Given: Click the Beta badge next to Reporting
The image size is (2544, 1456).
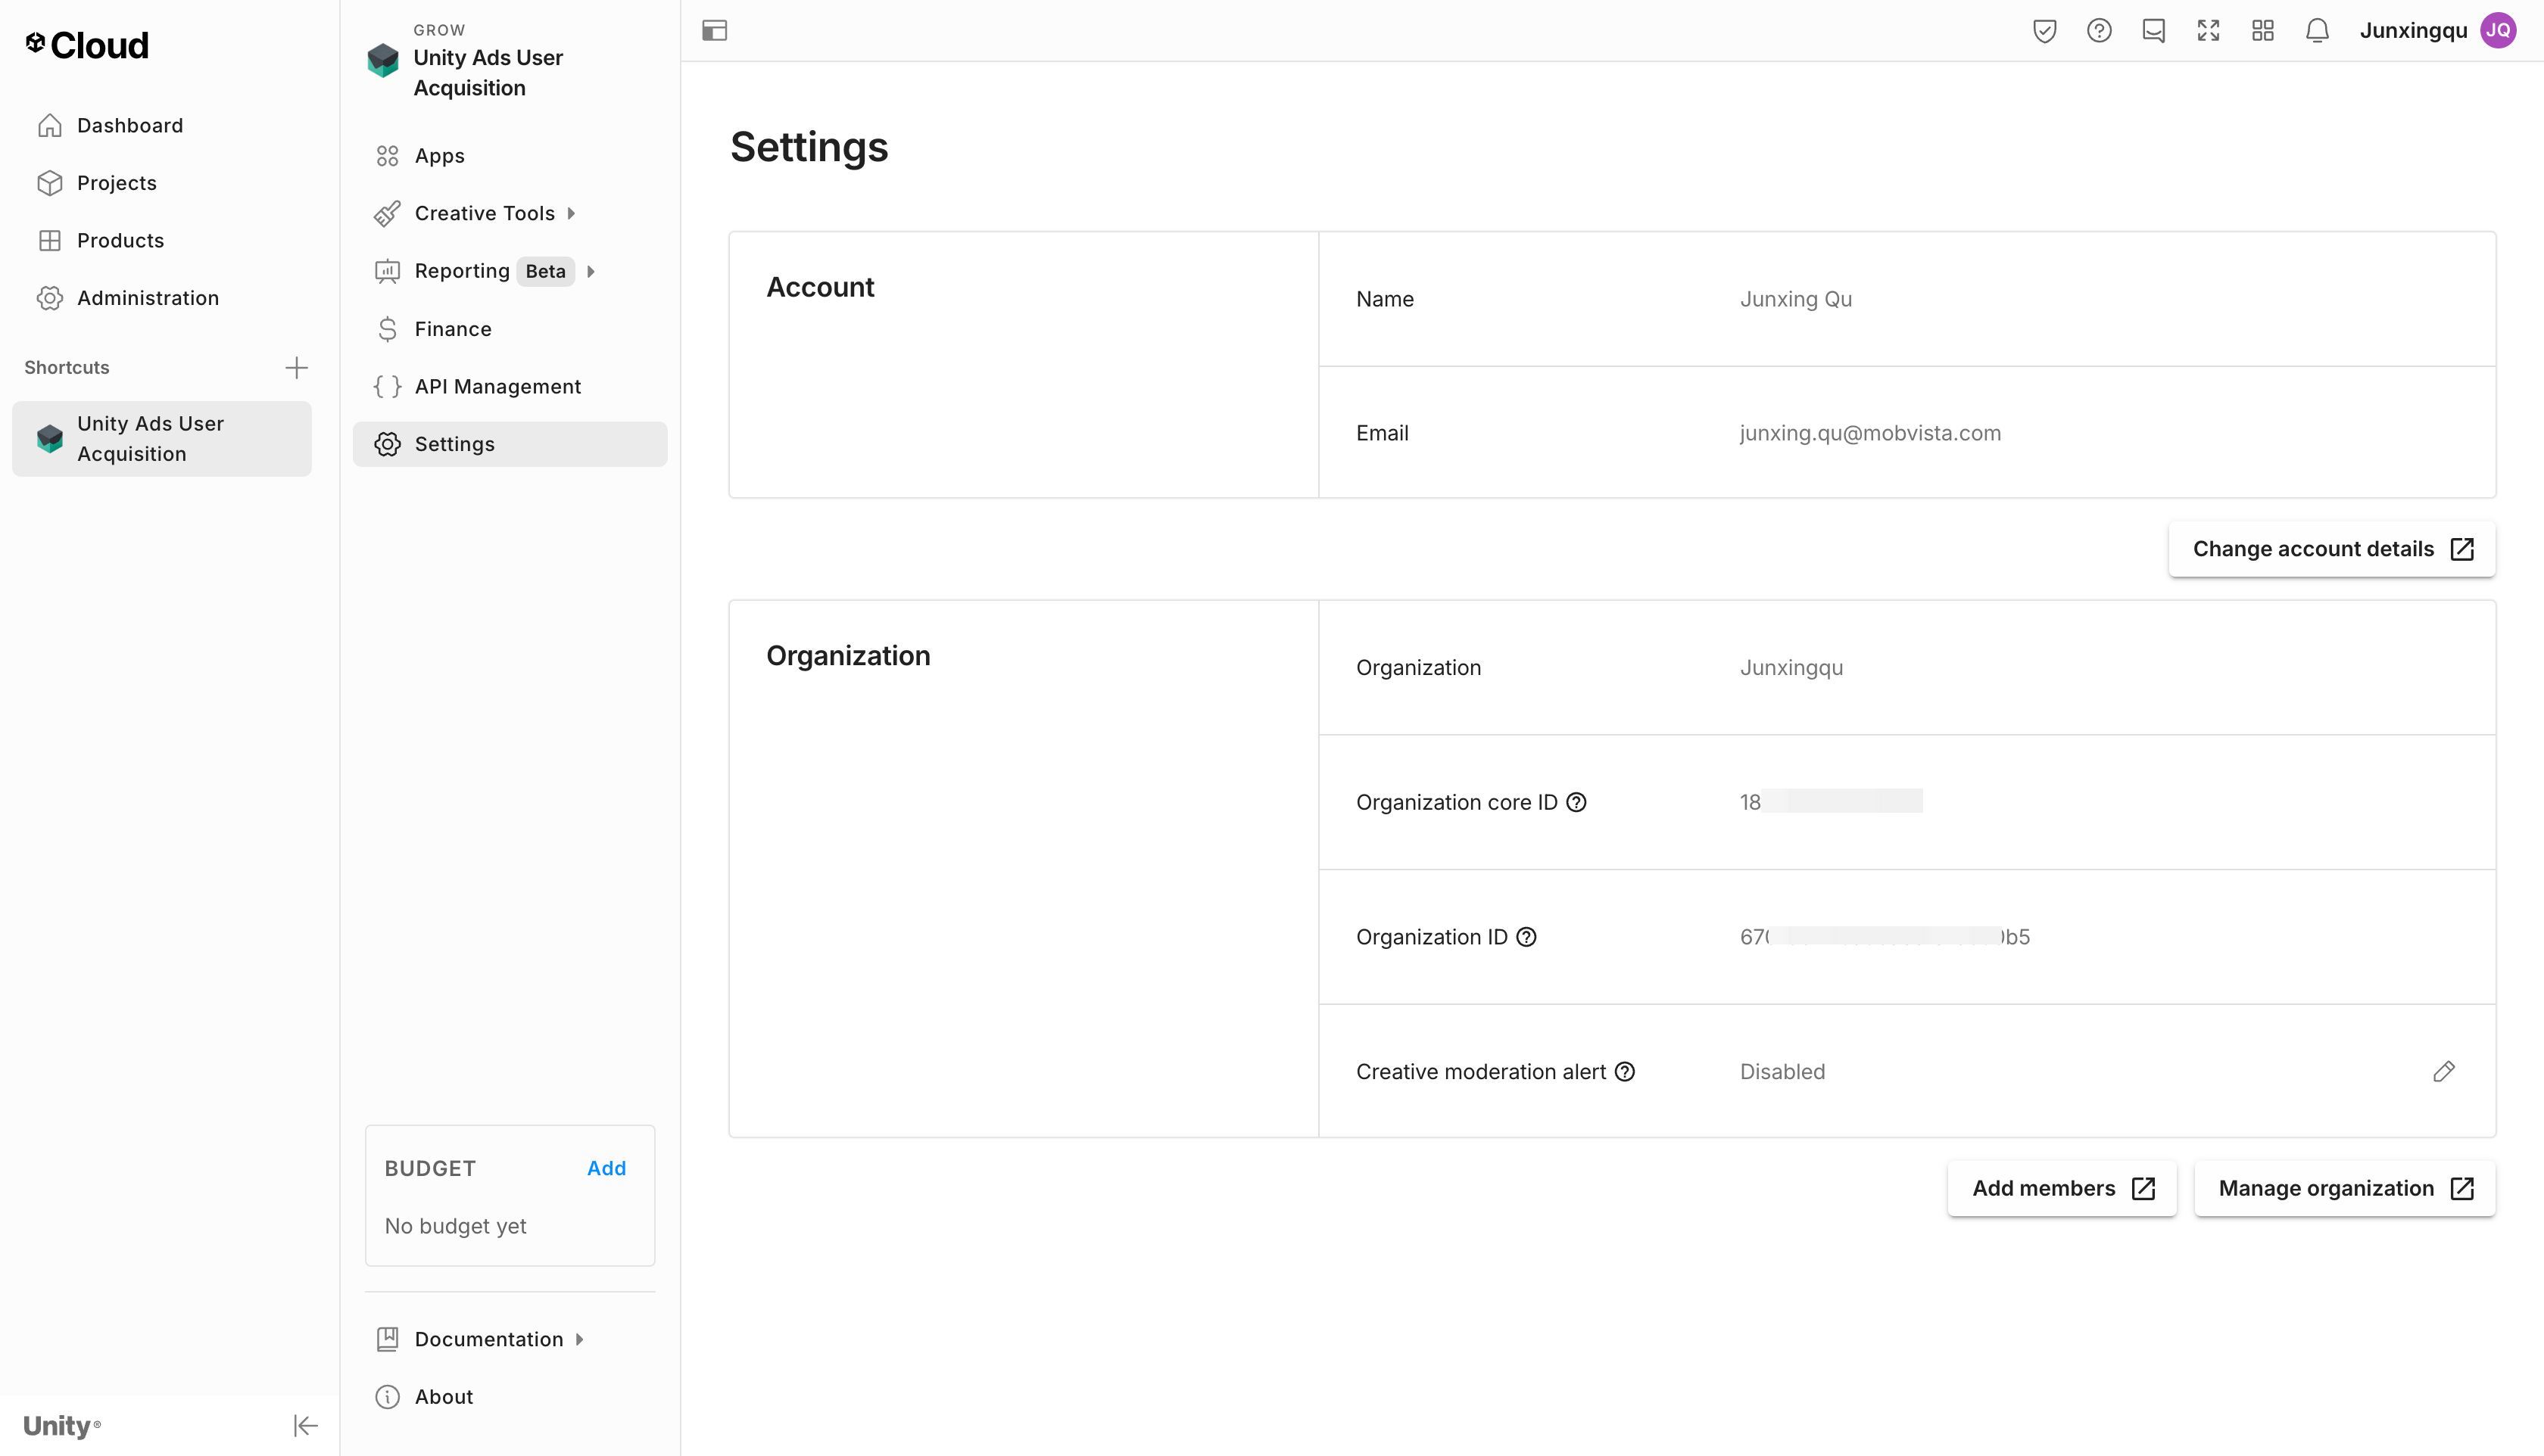Looking at the screenshot, I should coord(545,271).
